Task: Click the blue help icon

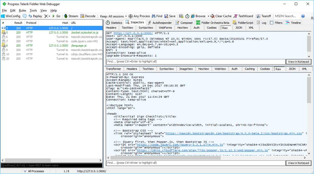Action: coord(303,16)
